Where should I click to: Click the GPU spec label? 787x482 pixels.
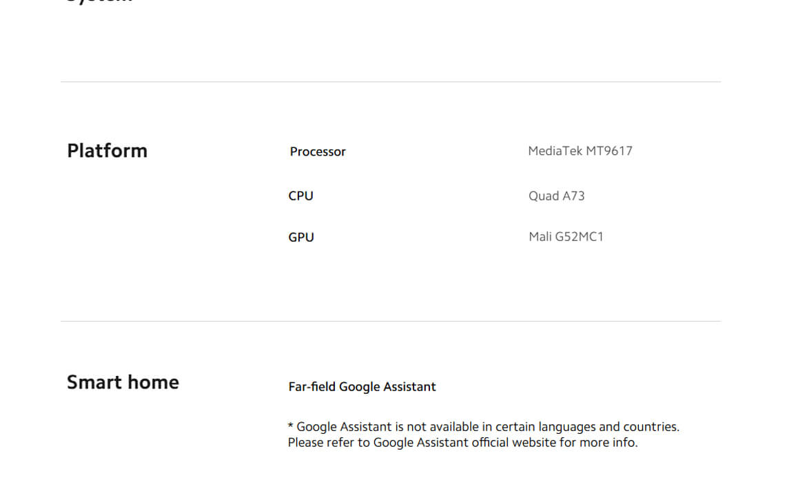tap(300, 237)
